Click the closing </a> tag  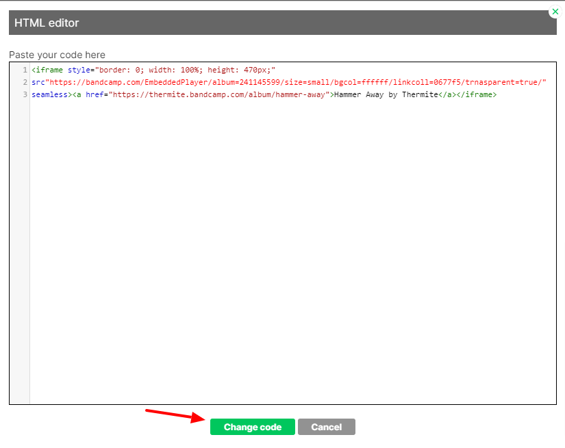coord(447,94)
